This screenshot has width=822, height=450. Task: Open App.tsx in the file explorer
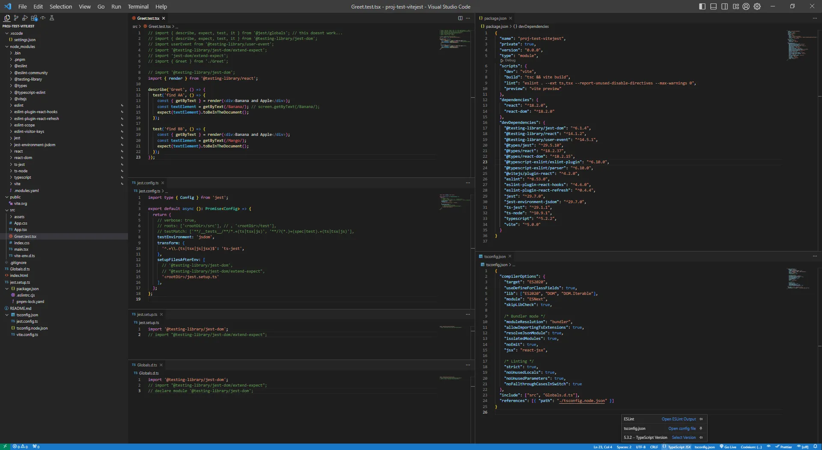click(21, 230)
